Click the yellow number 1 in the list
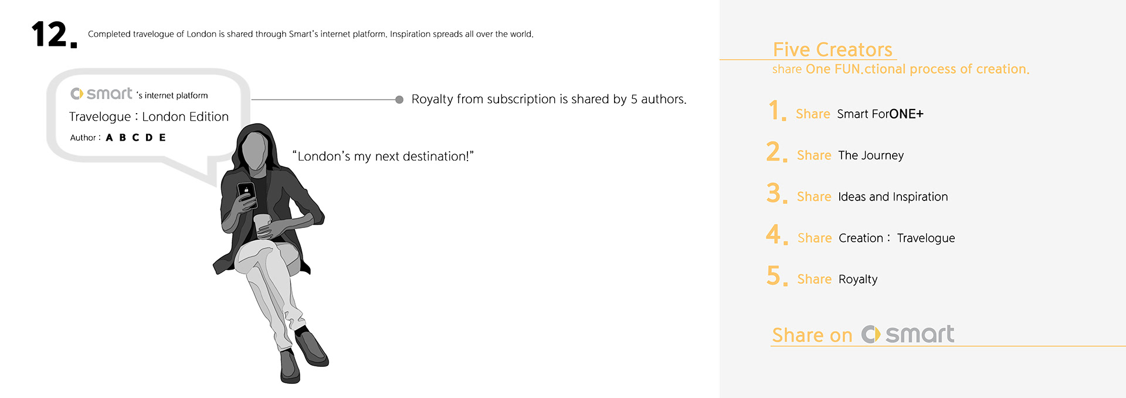1126x398 pixels. tap(776, 111)
